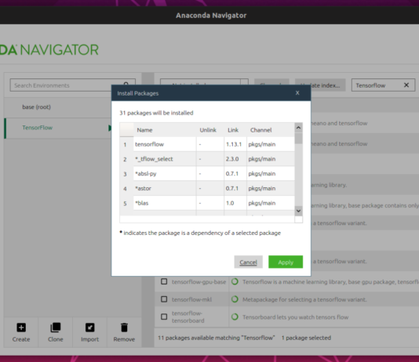Viewport: 419px width, 362px height.
Task: Select the base (root) environment
Action: coord(58,107)
